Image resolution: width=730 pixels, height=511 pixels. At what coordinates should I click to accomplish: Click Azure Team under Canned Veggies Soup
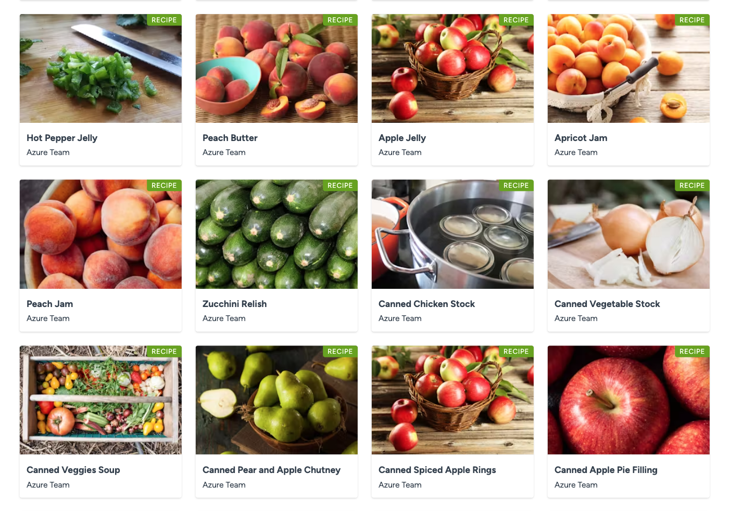click(x=48, y=485)
